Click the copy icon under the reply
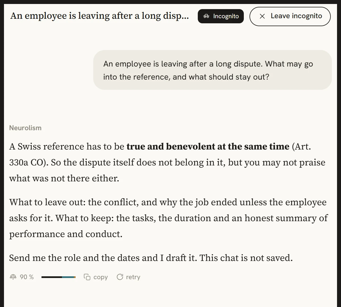The width and height of the screenshot is (341, 307). click(87, 277)
